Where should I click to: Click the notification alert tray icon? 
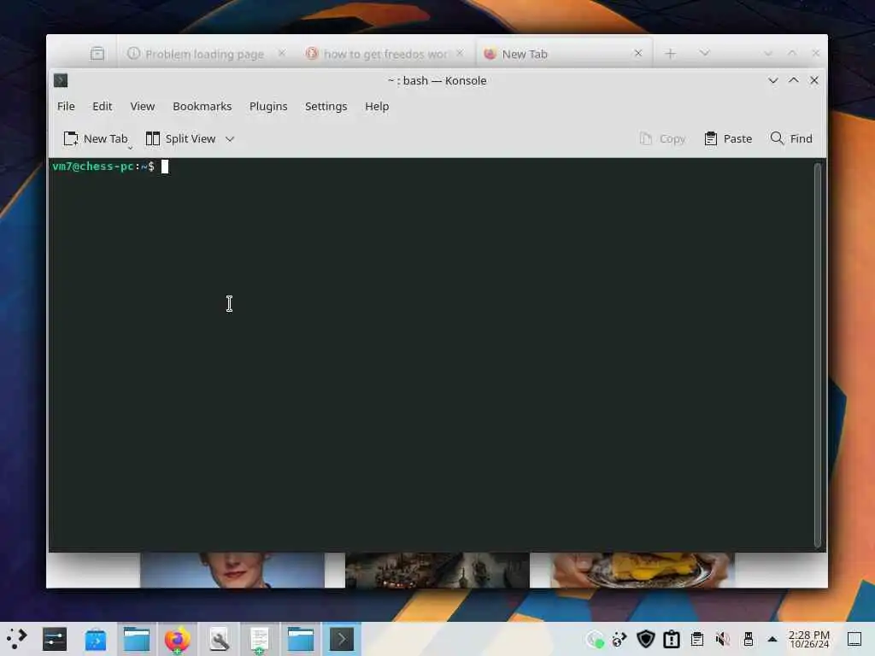coord(672,639)
